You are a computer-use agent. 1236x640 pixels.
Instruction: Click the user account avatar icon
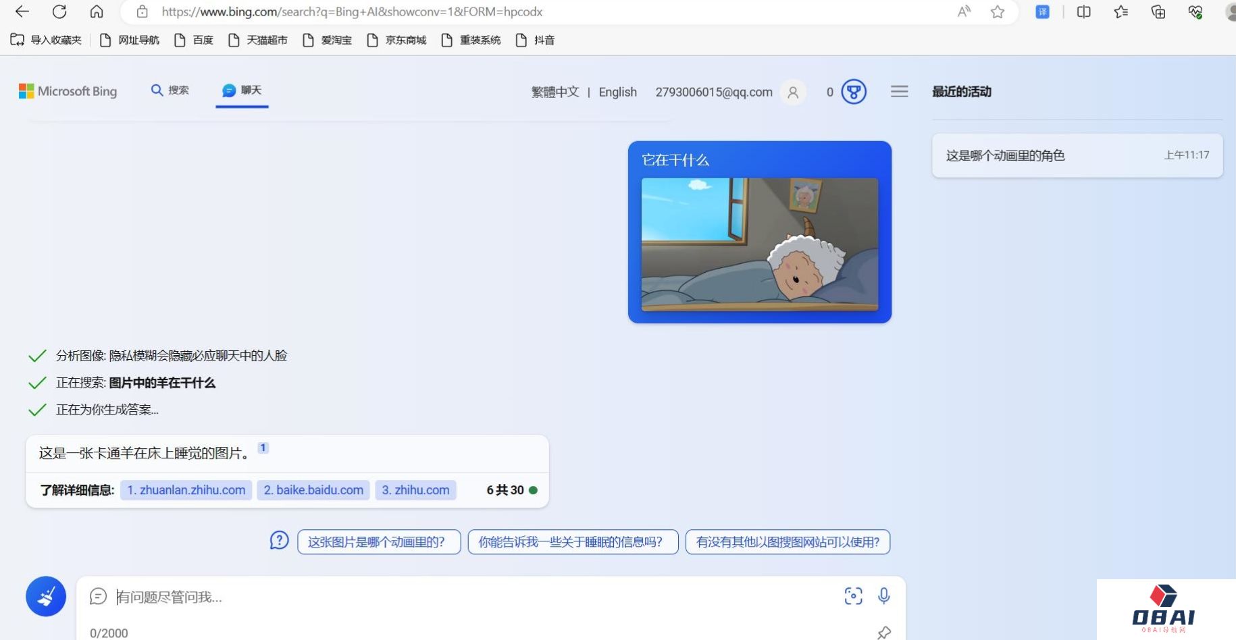(x=793, y=92)
